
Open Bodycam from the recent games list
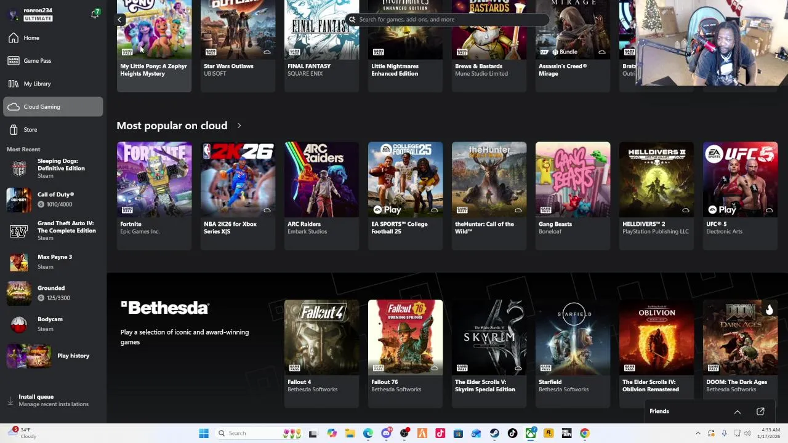[x=53, y=324]
